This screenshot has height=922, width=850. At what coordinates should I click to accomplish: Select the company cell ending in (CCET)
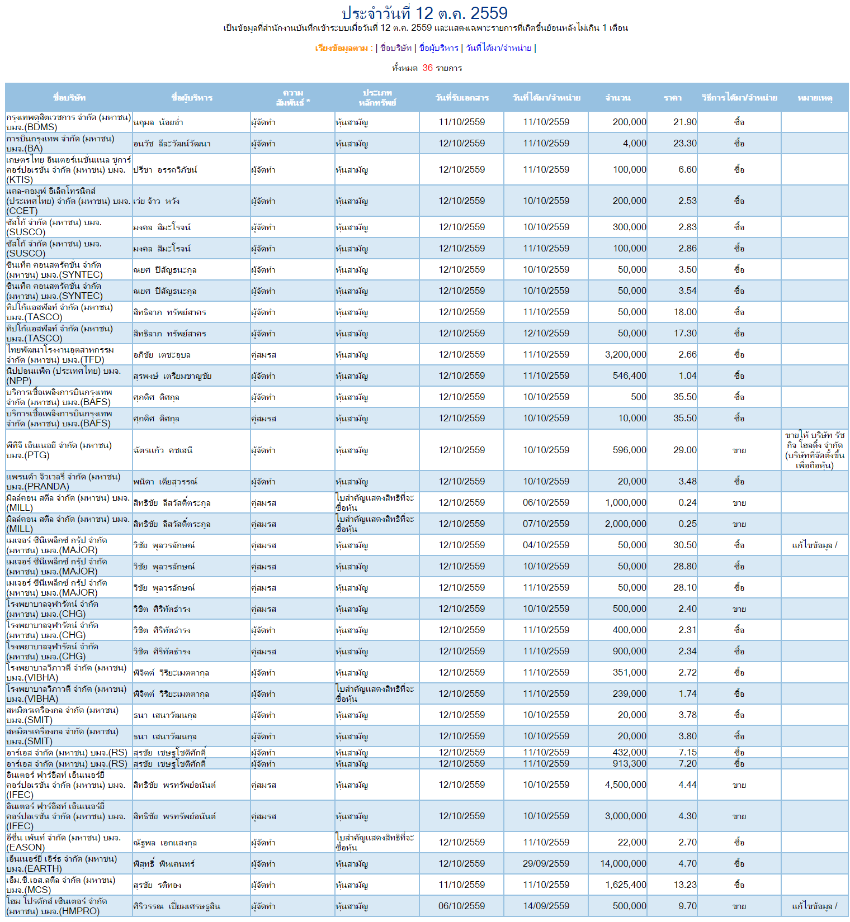[69, 201]
